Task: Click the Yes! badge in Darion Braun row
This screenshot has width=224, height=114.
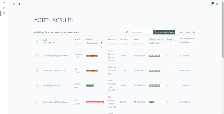Action: [x=151, y=102]
